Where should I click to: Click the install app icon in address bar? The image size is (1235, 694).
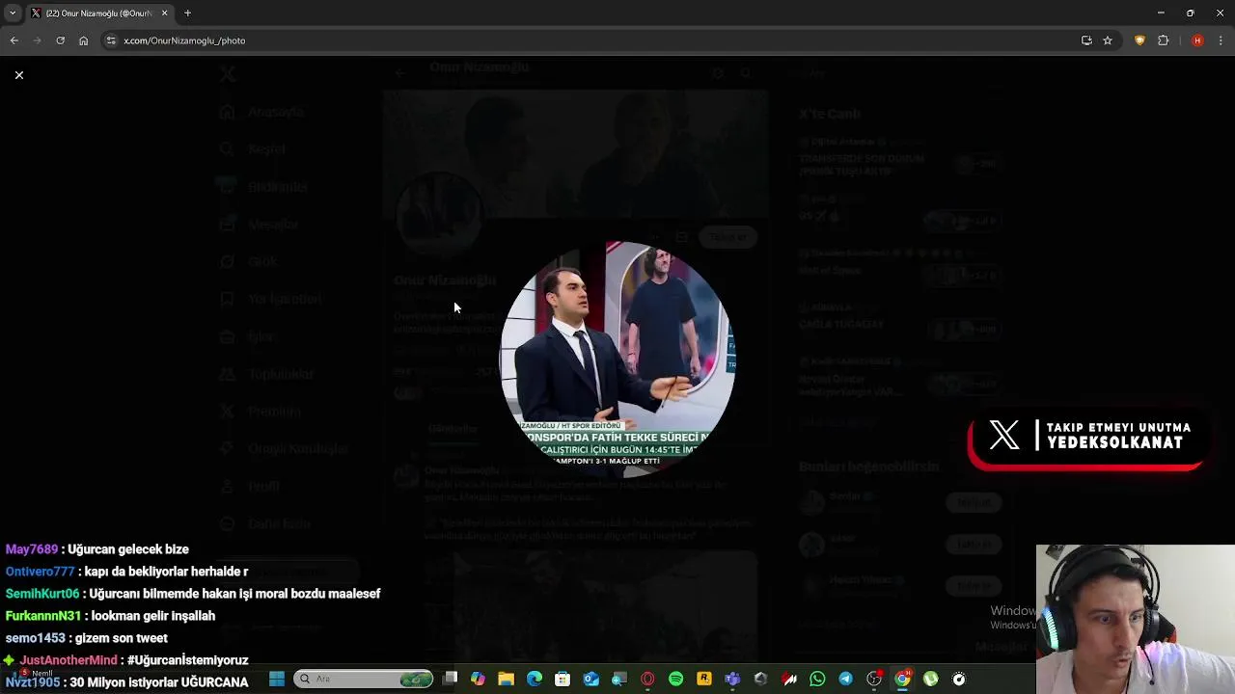pyautogui.click(x=1086, y=40)
